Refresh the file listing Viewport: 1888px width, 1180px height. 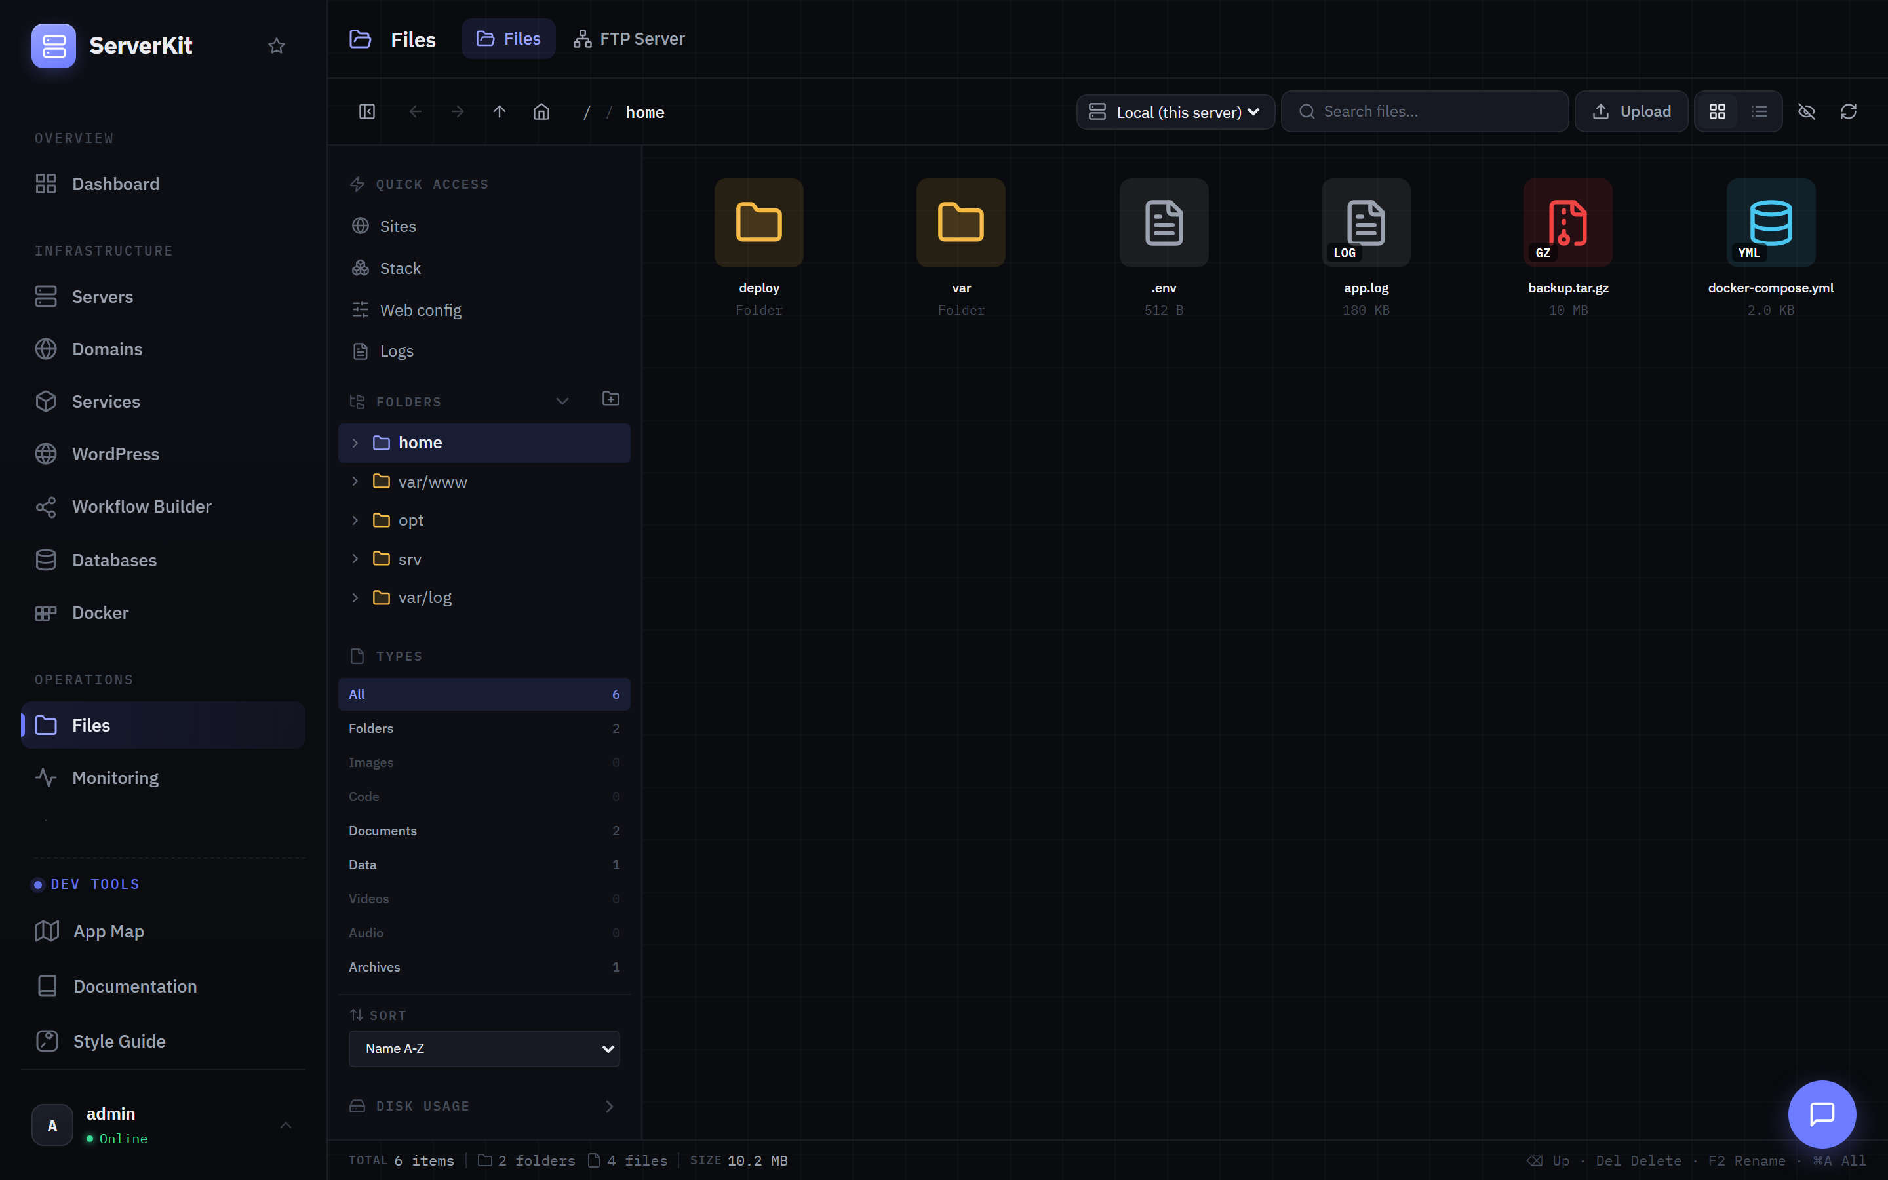1848,111
